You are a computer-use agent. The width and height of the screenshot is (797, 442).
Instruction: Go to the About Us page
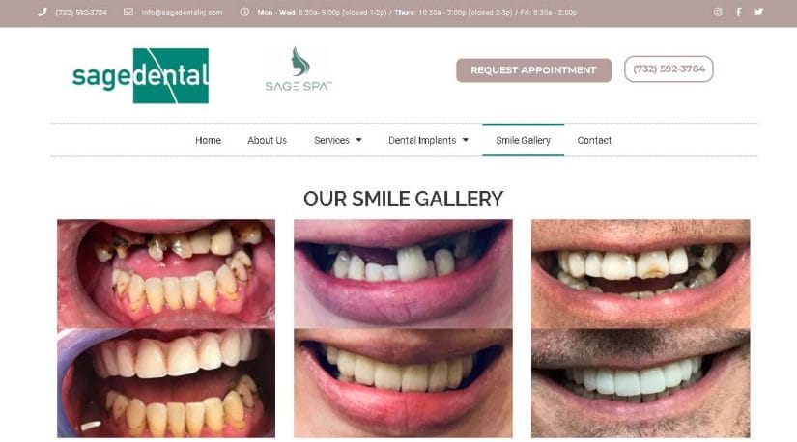pos(267,140)
